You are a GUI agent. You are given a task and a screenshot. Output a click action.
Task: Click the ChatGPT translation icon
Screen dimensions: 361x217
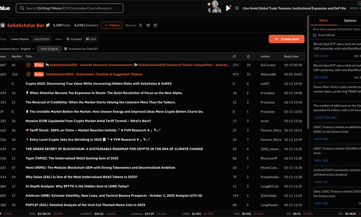(x=66, y=49)
